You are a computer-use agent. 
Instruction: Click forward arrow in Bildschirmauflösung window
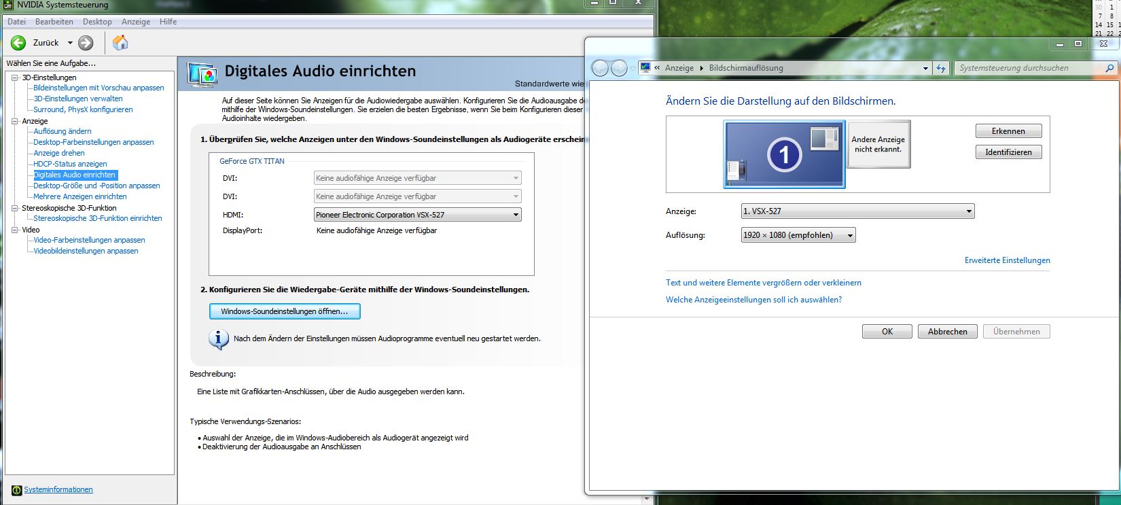tap(619, 68)
